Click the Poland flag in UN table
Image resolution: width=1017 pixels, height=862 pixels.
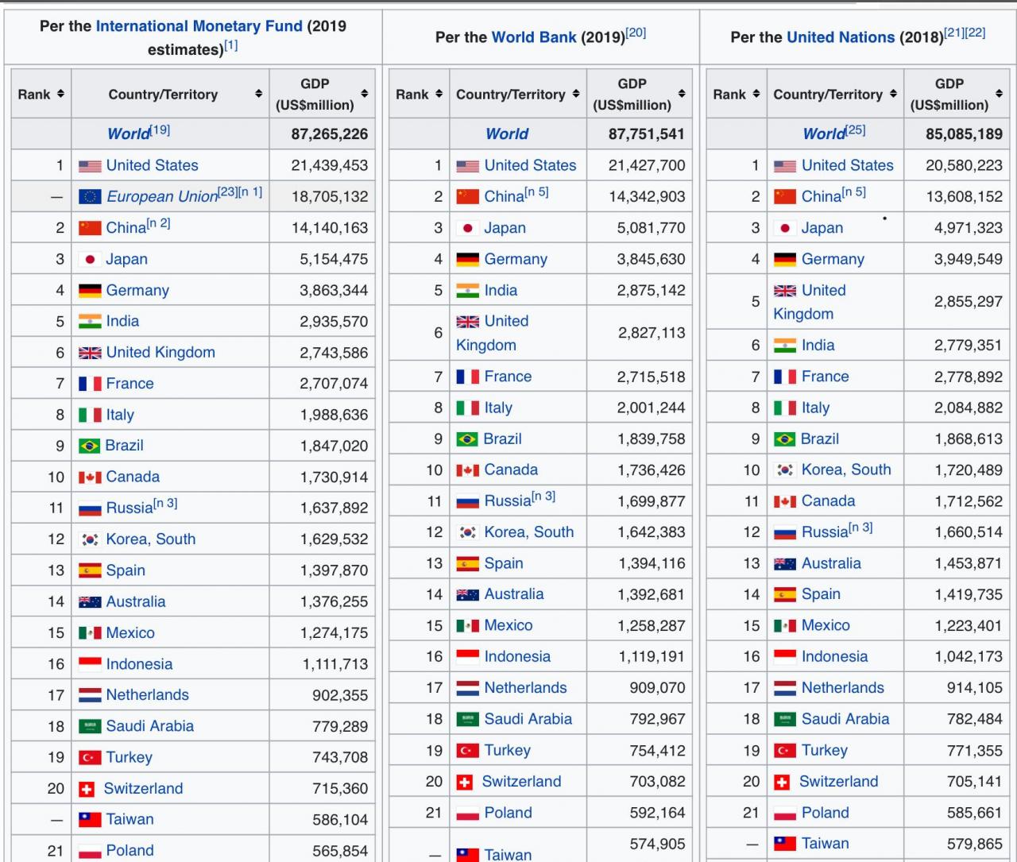pos(785,814)
